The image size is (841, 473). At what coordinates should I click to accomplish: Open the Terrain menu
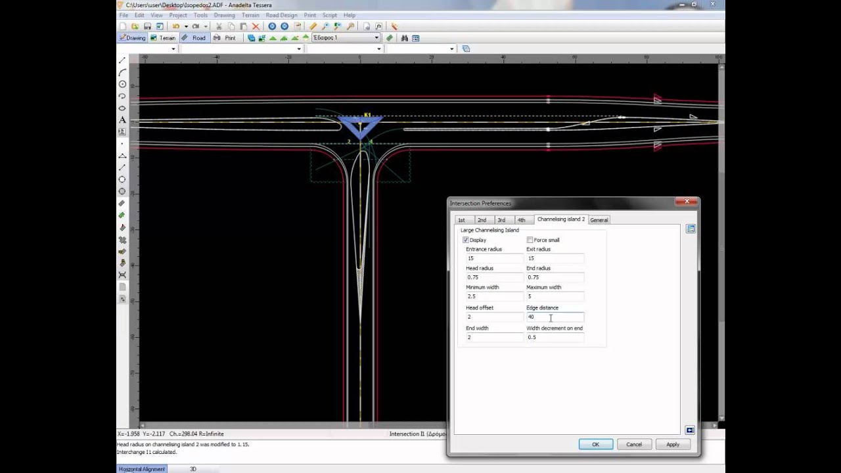coord(250,15)
